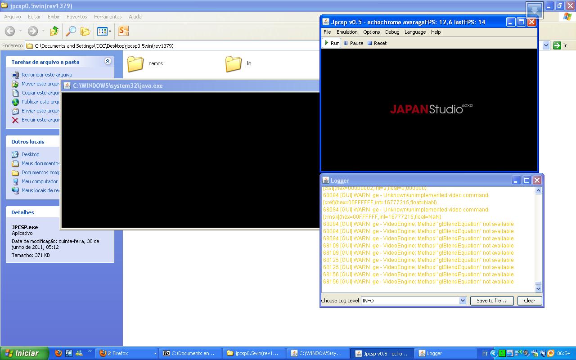Image resolution: width=576 pixels, height=360 pixels.
Task: Reset the emulator via the Reset button
Action: (377, 43)
